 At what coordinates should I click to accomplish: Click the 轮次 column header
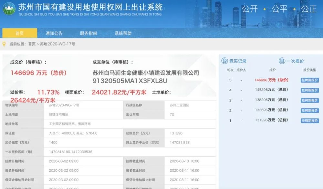pos(230,70)
